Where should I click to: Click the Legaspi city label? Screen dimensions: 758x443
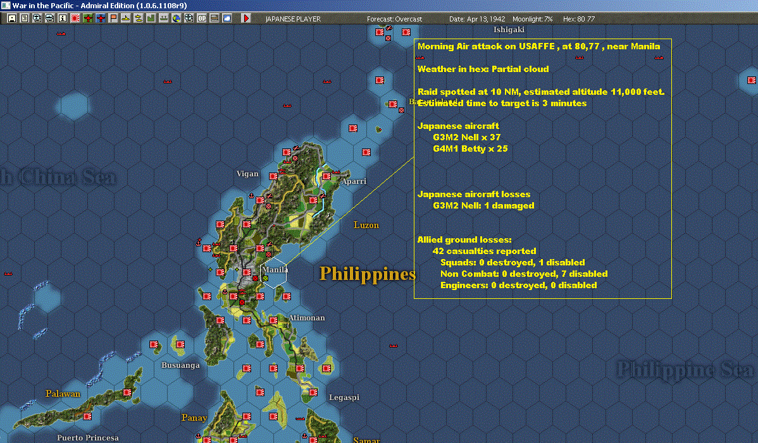tap(344, 397)
